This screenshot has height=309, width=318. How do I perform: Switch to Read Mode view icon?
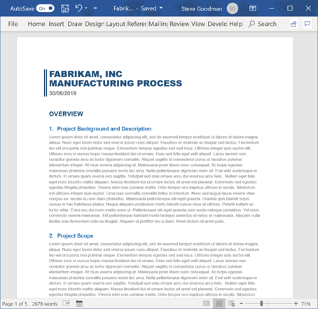point(207,303)
